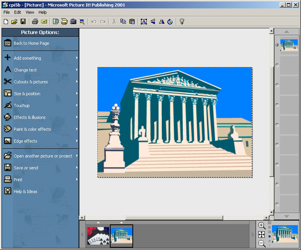
Task: Click the Scan picture toolbar icon
Action: 64,21
